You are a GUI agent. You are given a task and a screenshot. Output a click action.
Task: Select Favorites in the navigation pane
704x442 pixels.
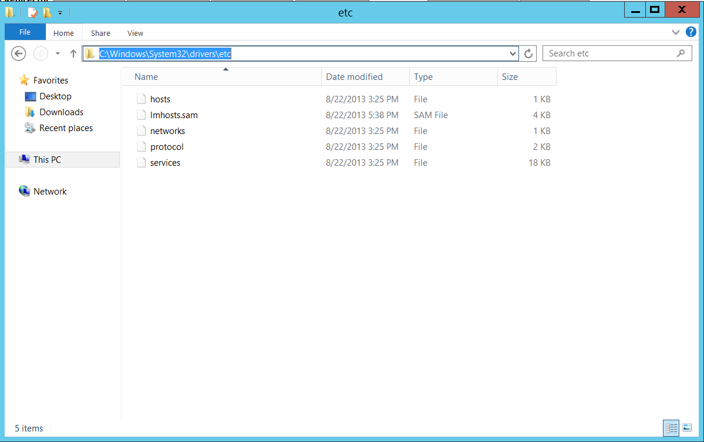(x=50, y=80)
